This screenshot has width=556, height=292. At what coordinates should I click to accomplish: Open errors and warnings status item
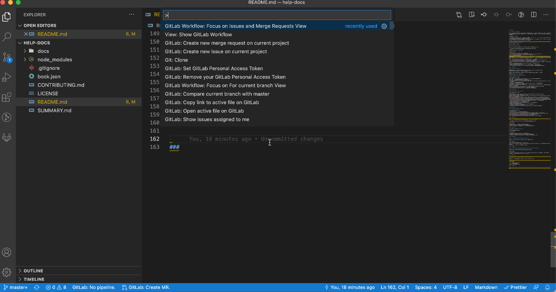pos(56,287)
